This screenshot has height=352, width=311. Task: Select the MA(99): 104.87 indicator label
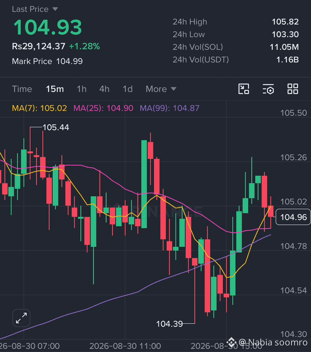[x=170, y=108]
